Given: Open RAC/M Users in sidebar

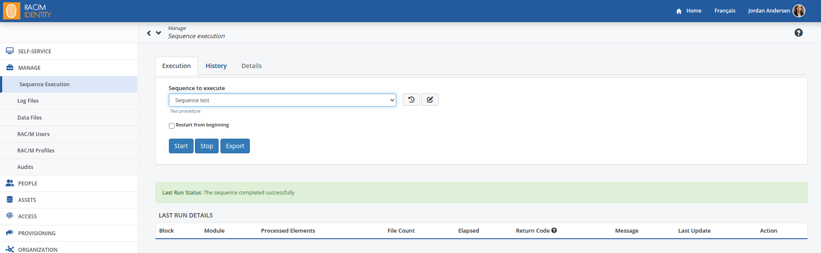Looking at the screenshot, I should 69,134.
